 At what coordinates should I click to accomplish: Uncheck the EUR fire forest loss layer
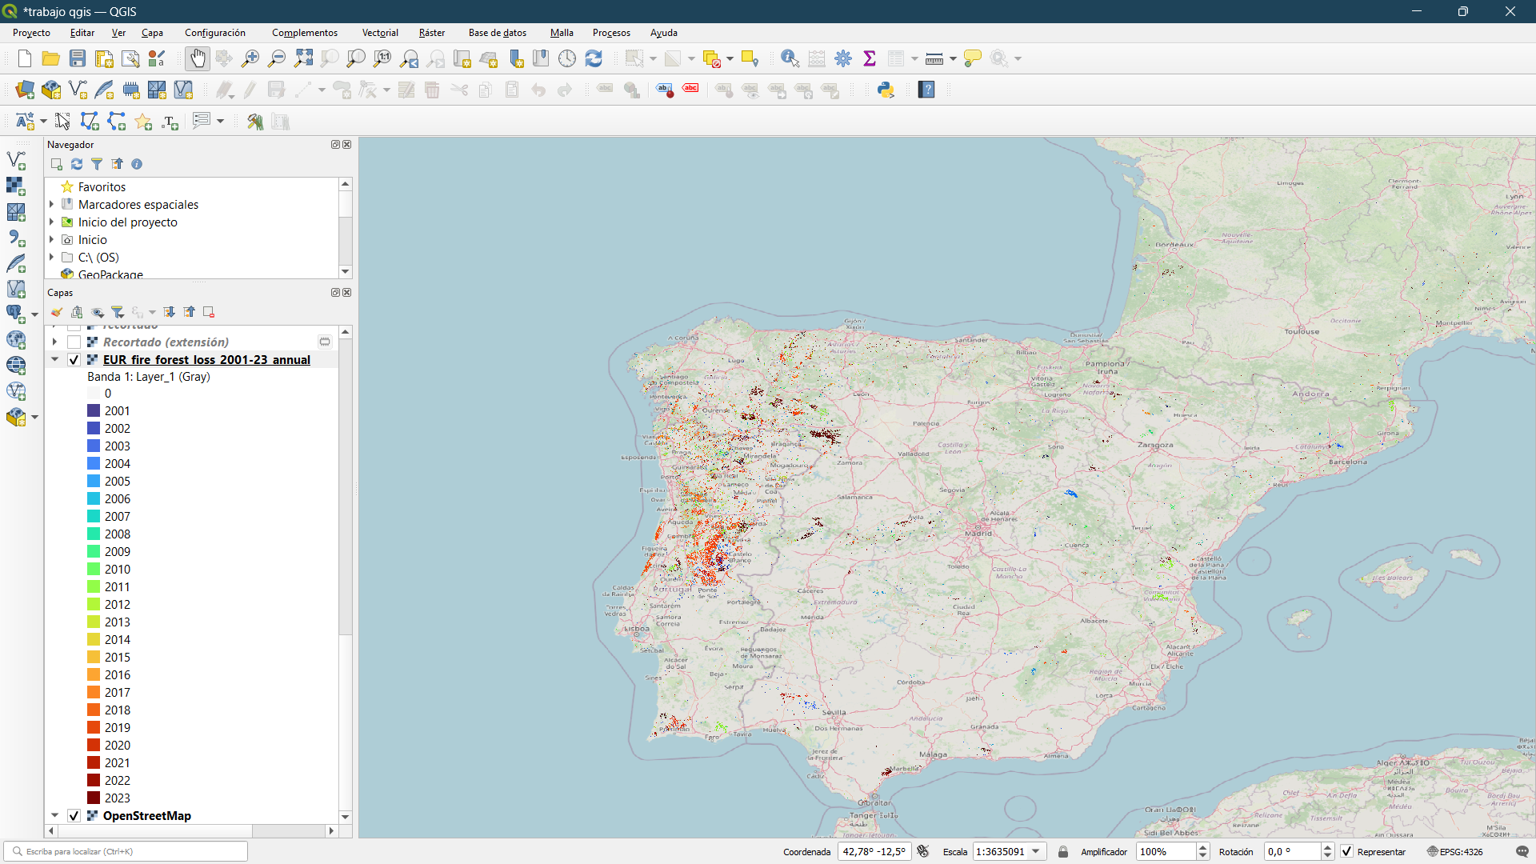pos(74,360)
